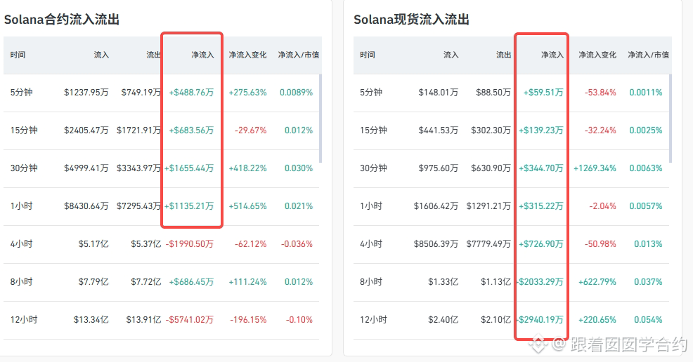Click the 时间 header in Solana合约 table
The image size is (693, 362).
[18, 55]
